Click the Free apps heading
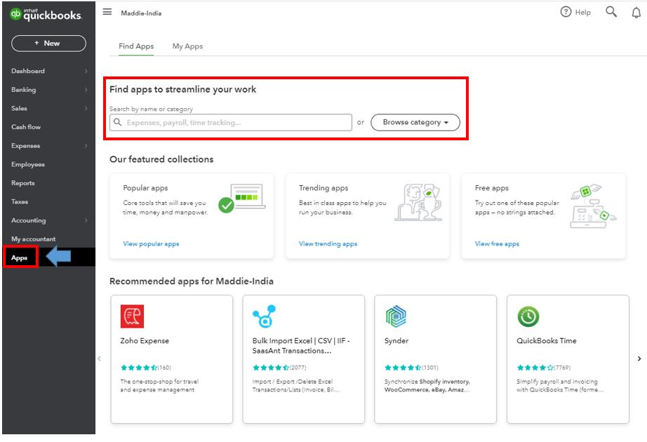This screenshot has height=442, width=647. click(492, 188)
